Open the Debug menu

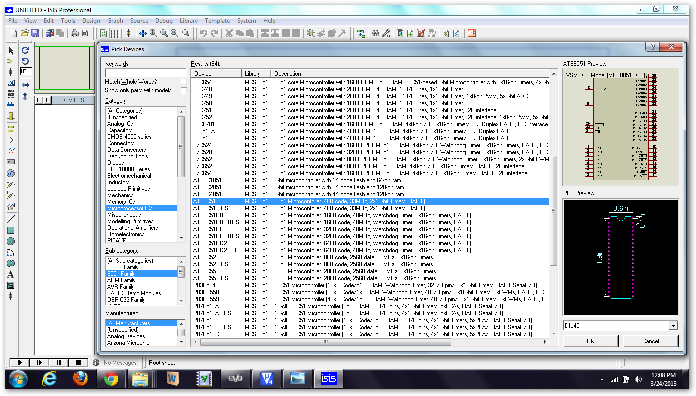click(x=164, y=21)
